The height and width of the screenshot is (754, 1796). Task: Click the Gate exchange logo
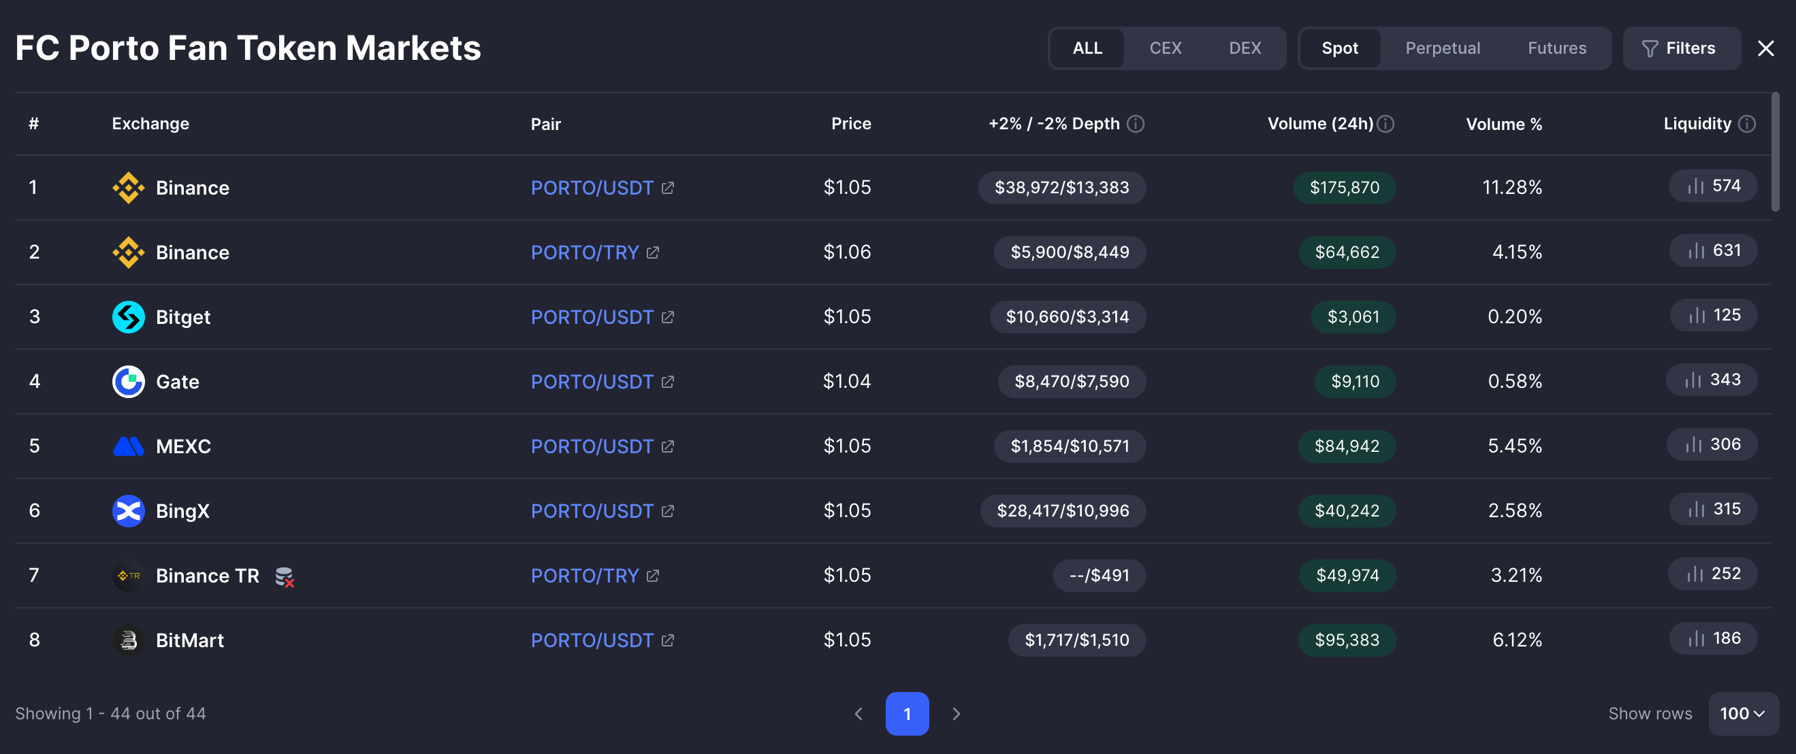click(x=128, y=381)
